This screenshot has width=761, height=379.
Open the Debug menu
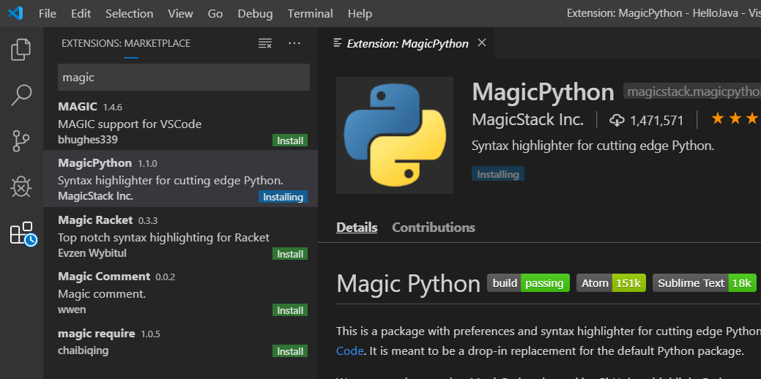(x=256, y=14)
